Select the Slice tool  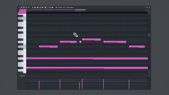pyautogui.click(x=45, y=7)
